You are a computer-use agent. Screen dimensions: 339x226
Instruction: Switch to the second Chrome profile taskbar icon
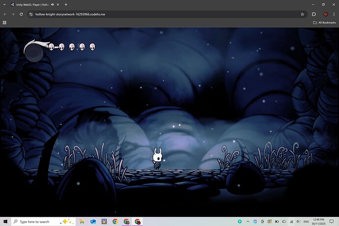pos(126,222)
